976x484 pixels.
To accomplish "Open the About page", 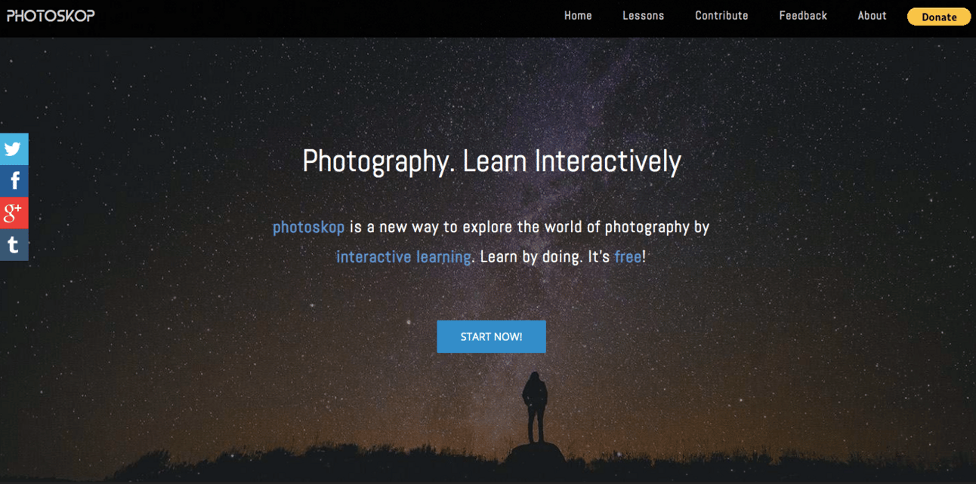I will [872, 15].
